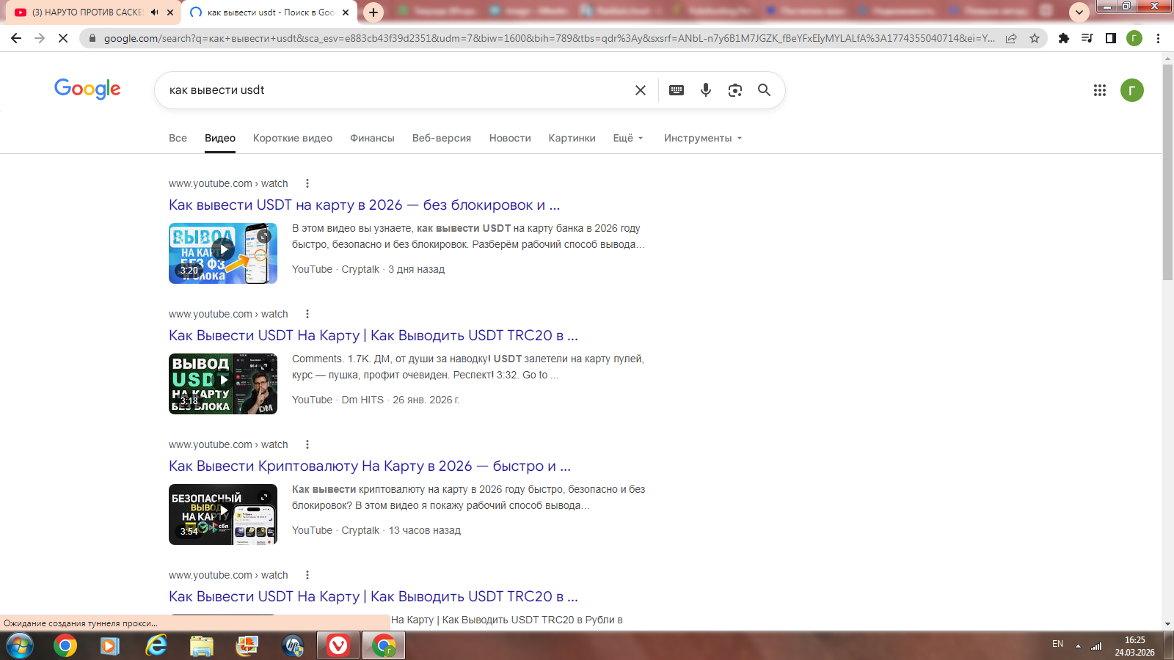Image resolution: width=1174 pixels, height=660 pixels.
Task: Open result 'Как вывести USDT на карту в 2026'
Action: (x=364, y=205)
